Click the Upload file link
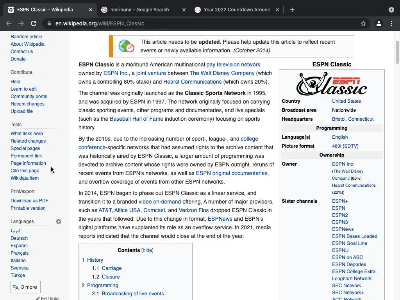 pos(22,111)
